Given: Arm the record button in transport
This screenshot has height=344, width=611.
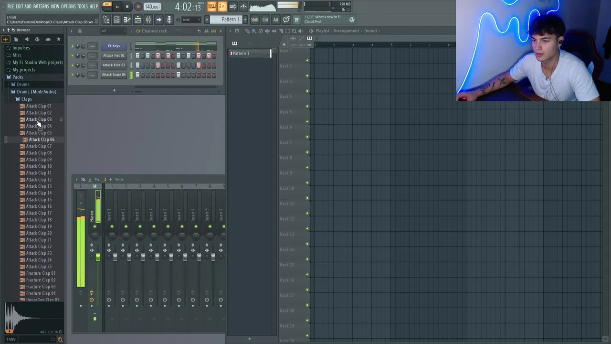Looking at the screenshot, I should pos(138,7).
